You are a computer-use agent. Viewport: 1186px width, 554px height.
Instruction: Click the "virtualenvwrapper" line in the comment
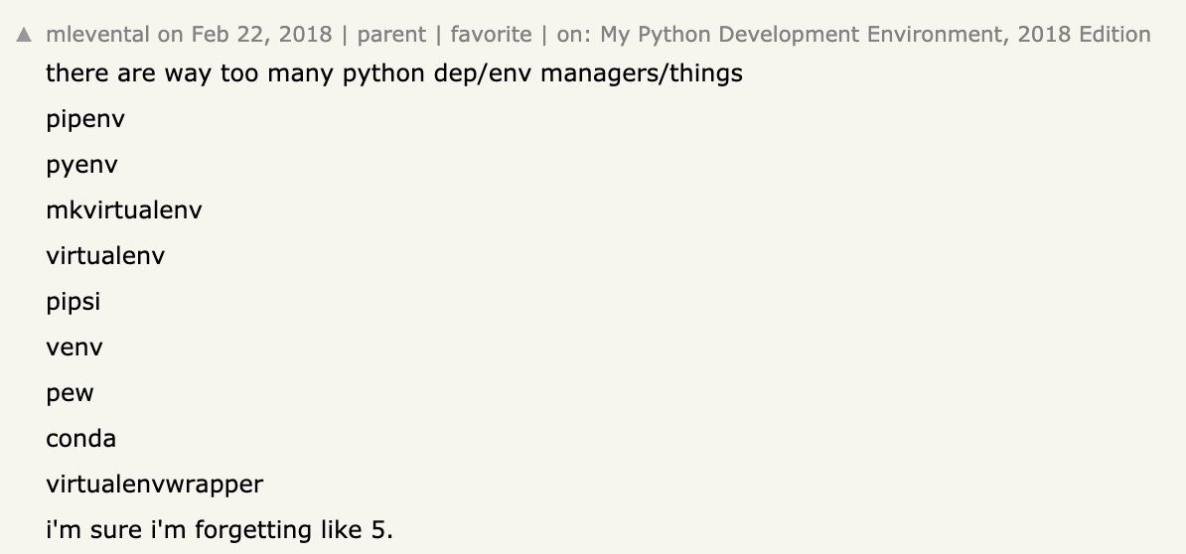155,485
